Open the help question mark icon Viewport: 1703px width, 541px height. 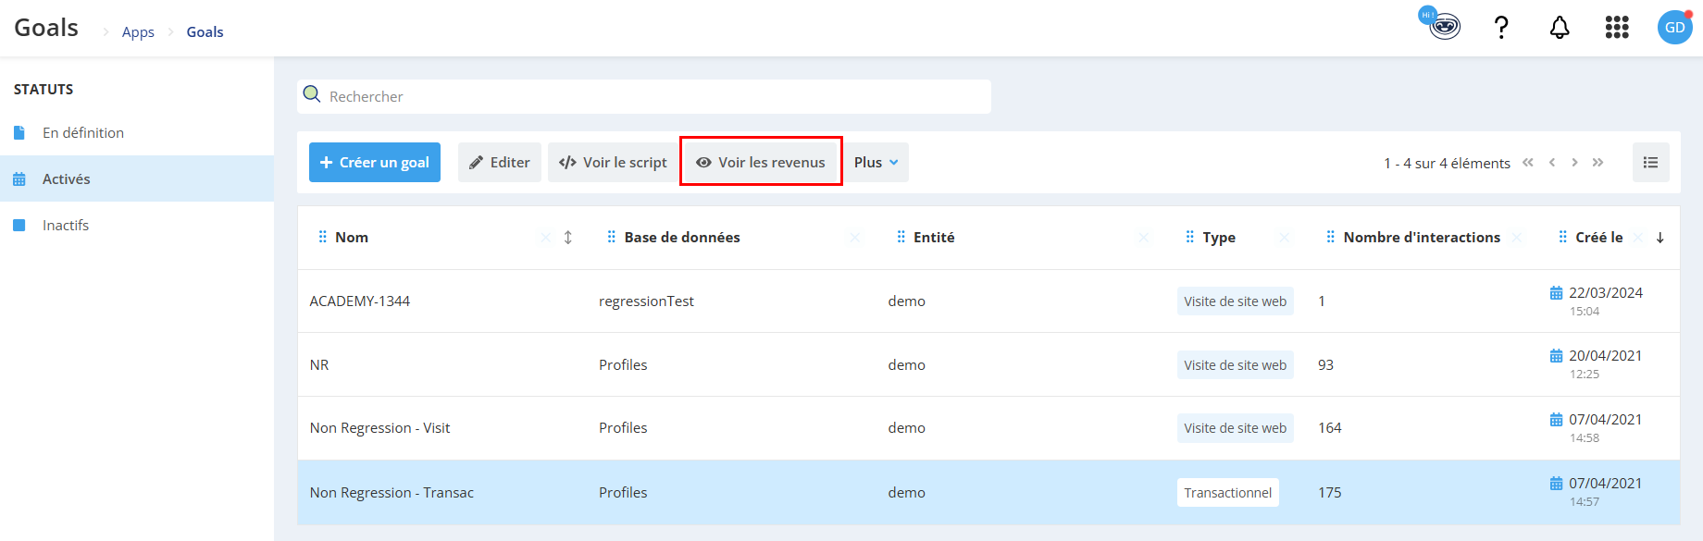(x=1501, y=28)
